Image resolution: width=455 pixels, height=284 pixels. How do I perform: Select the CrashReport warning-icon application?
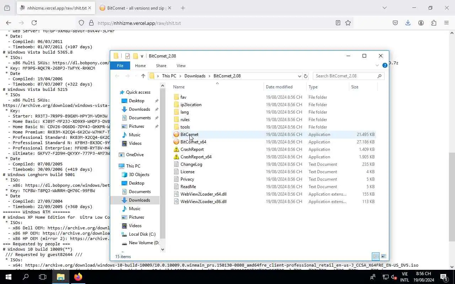click(192, 149)
